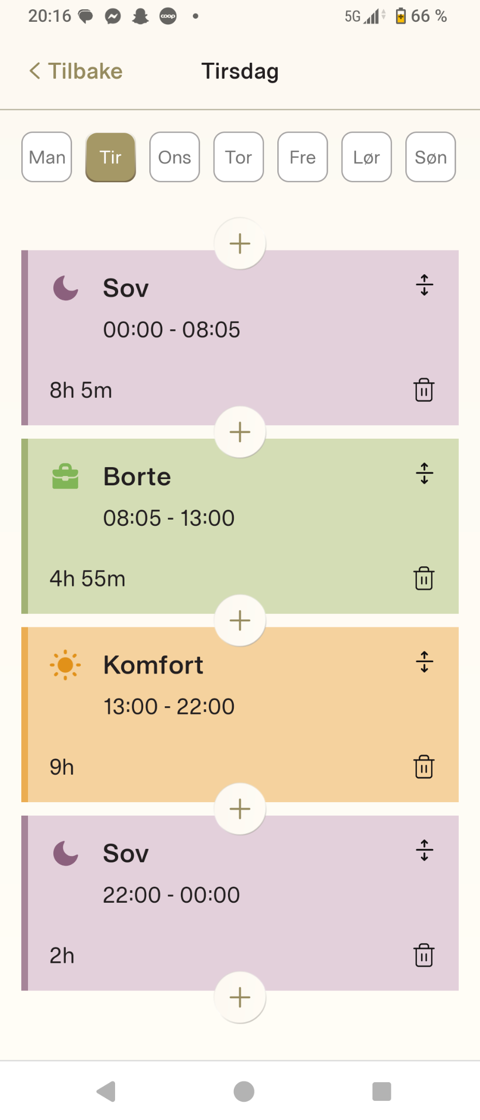Screen dimensions: 480x1120
Task: Choose the Lør day tab
Action: [366, 157]
